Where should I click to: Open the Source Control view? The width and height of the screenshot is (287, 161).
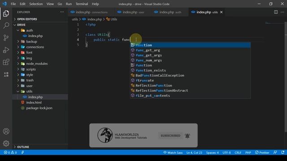(6, 38)
